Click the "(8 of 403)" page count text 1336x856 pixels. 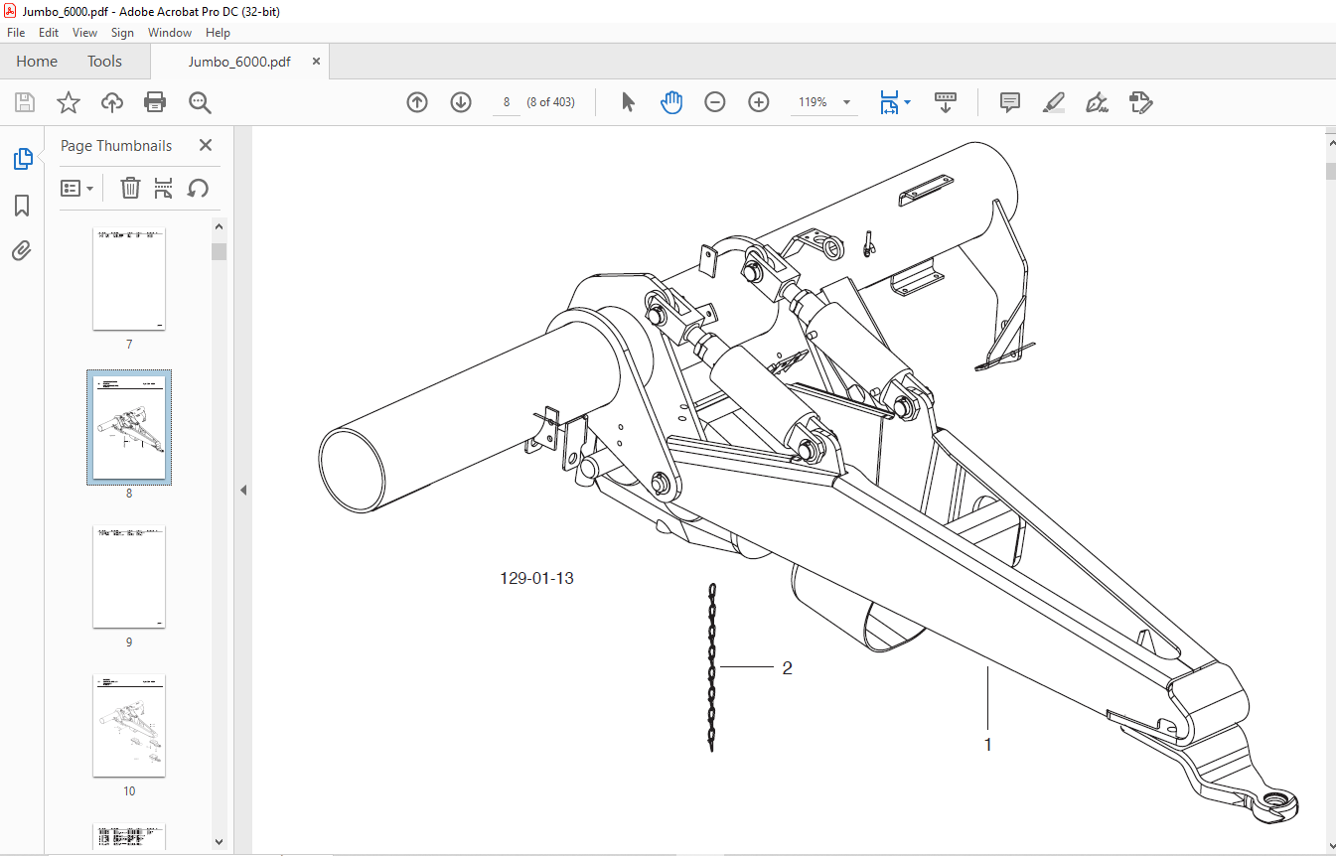(x=551, y=102)
